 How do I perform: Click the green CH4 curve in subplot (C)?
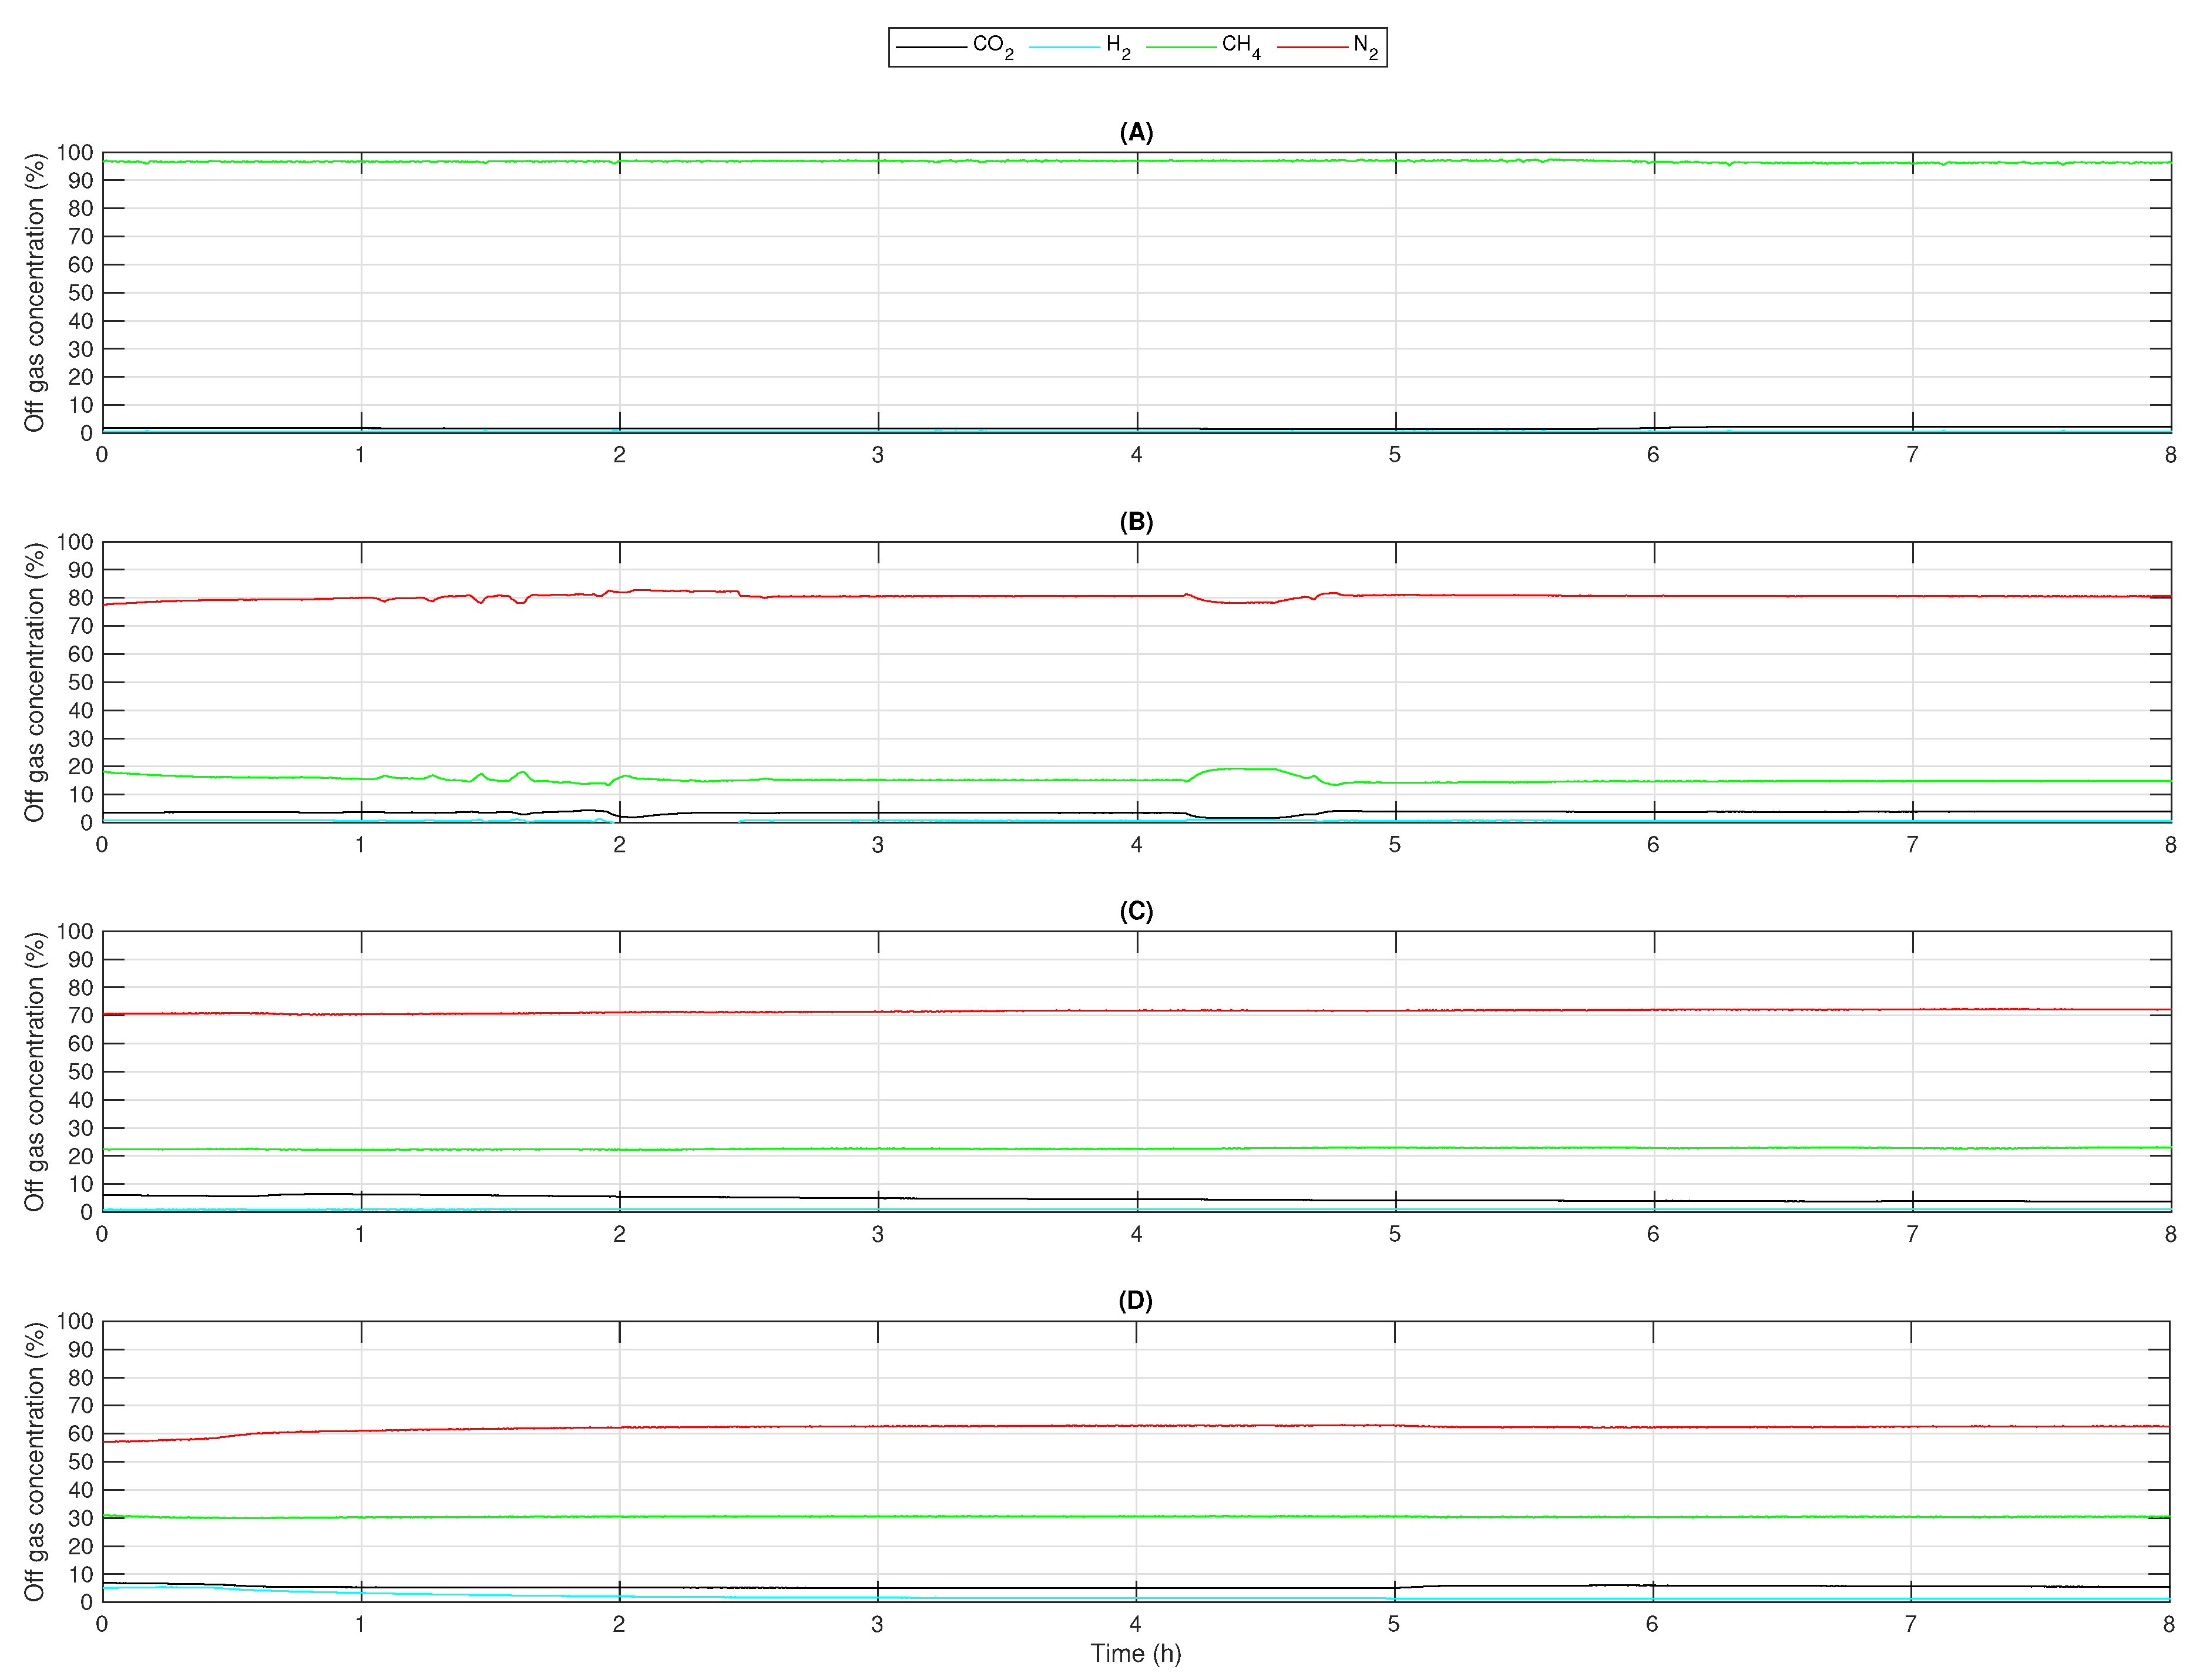[x=1000, y=1149]
